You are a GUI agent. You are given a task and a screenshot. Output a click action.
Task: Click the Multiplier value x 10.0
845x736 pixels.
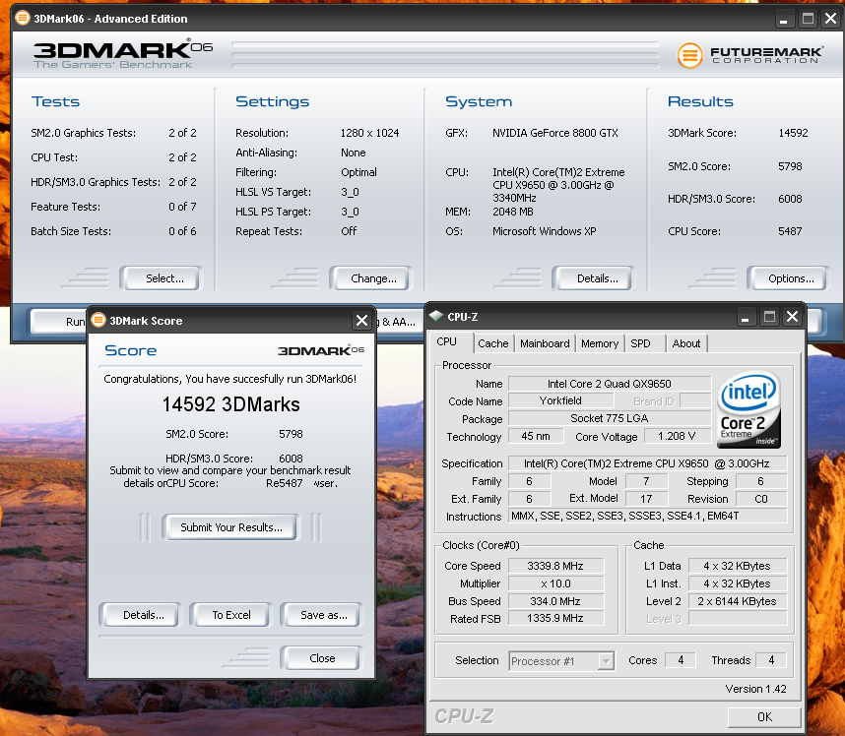[555, 583]
